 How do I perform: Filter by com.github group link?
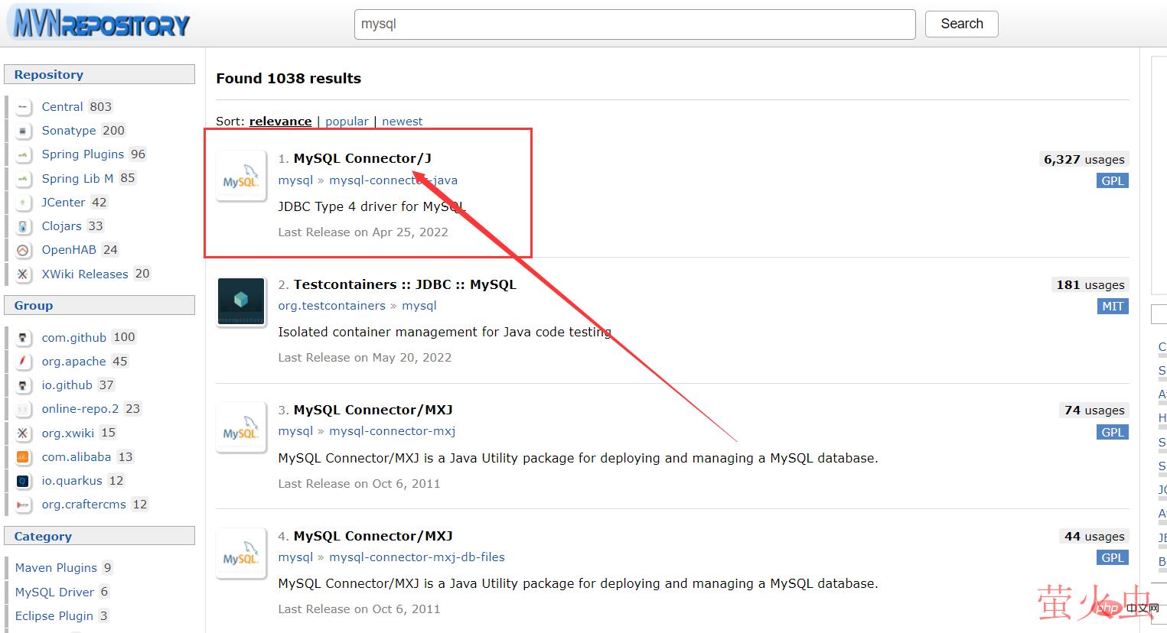point(74,338)
